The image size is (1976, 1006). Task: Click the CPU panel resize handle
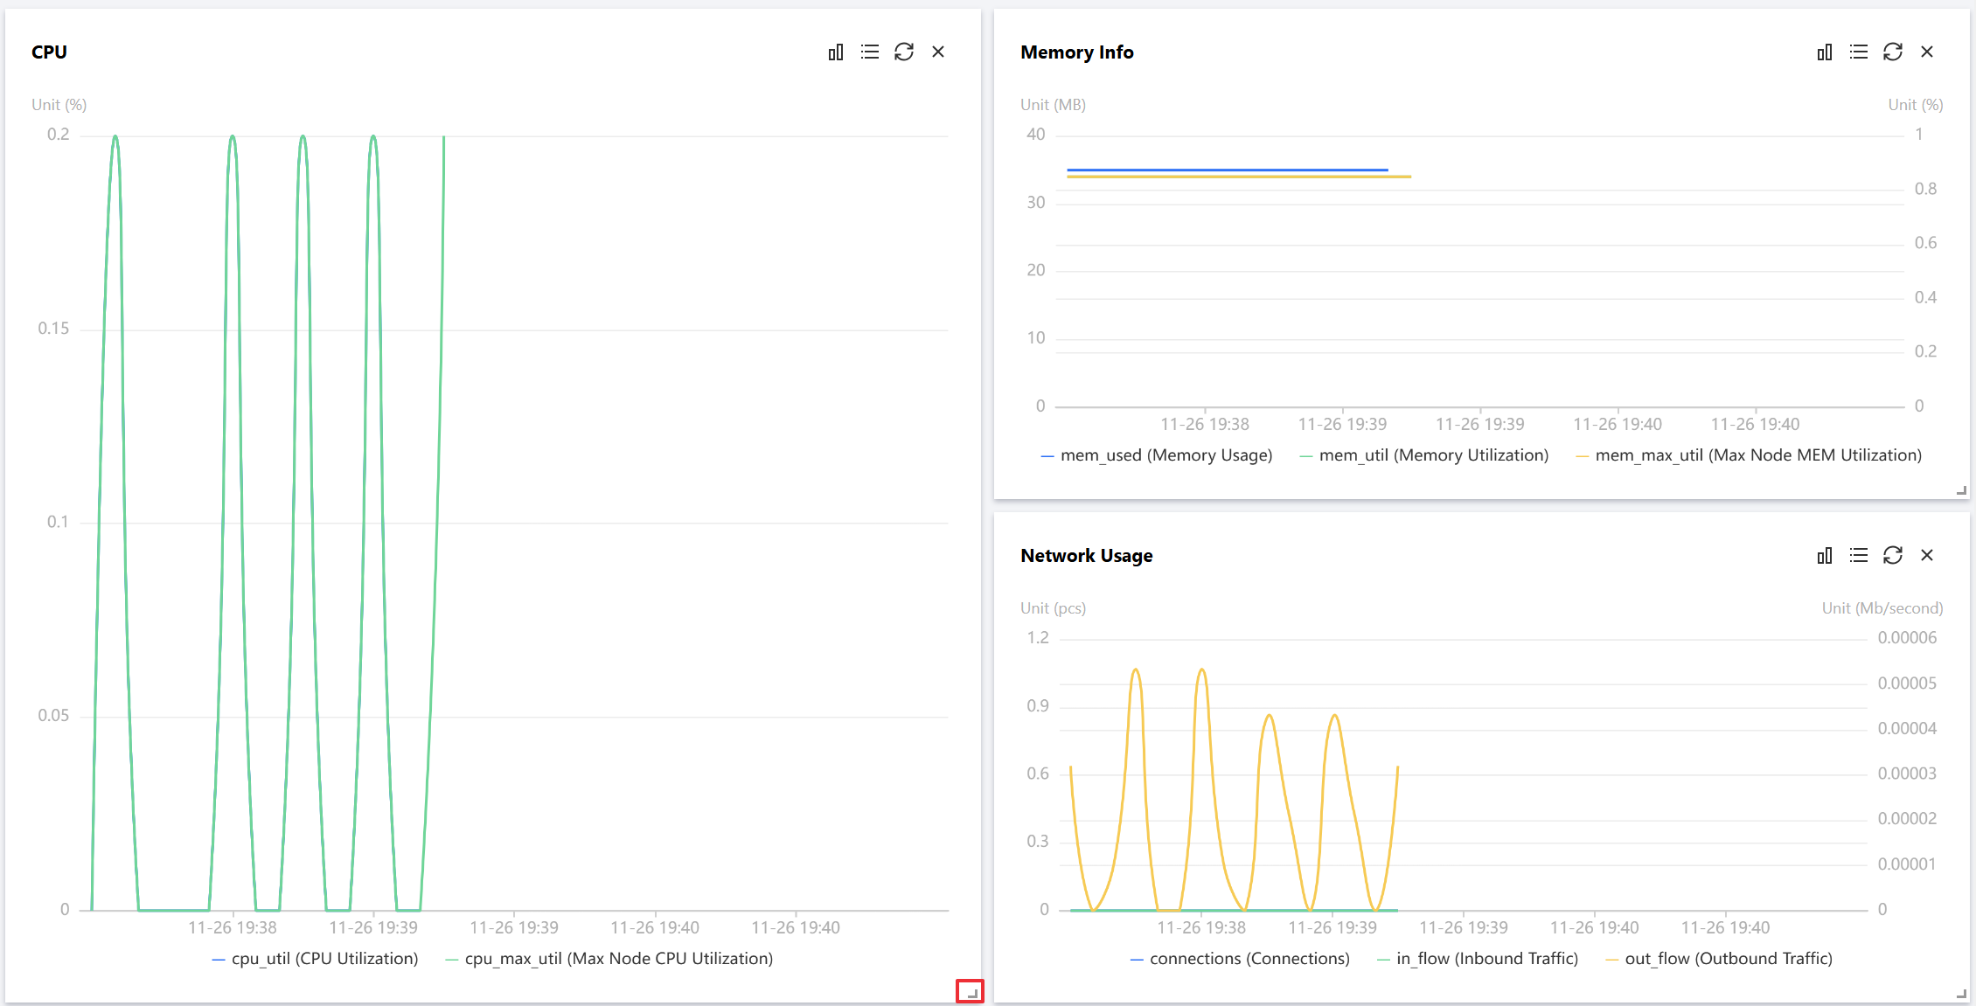(971, 992)
